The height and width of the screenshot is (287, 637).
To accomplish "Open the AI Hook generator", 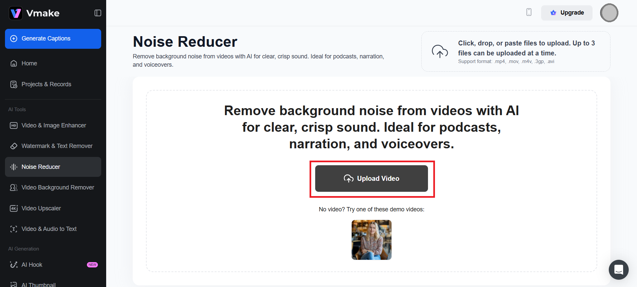I will [x=32, y=265].
